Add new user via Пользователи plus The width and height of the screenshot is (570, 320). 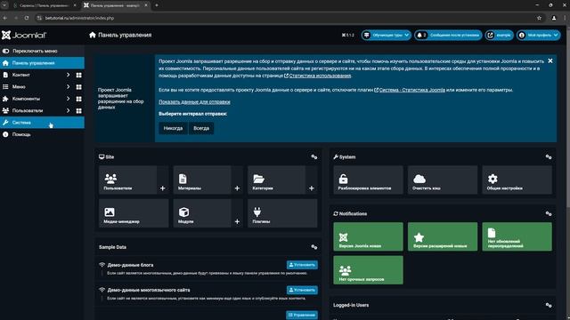[162, 188]
